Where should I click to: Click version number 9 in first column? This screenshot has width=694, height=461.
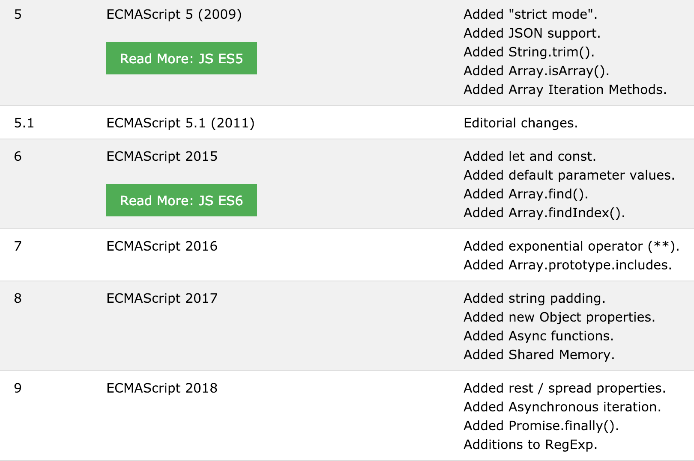coord(18,388)
